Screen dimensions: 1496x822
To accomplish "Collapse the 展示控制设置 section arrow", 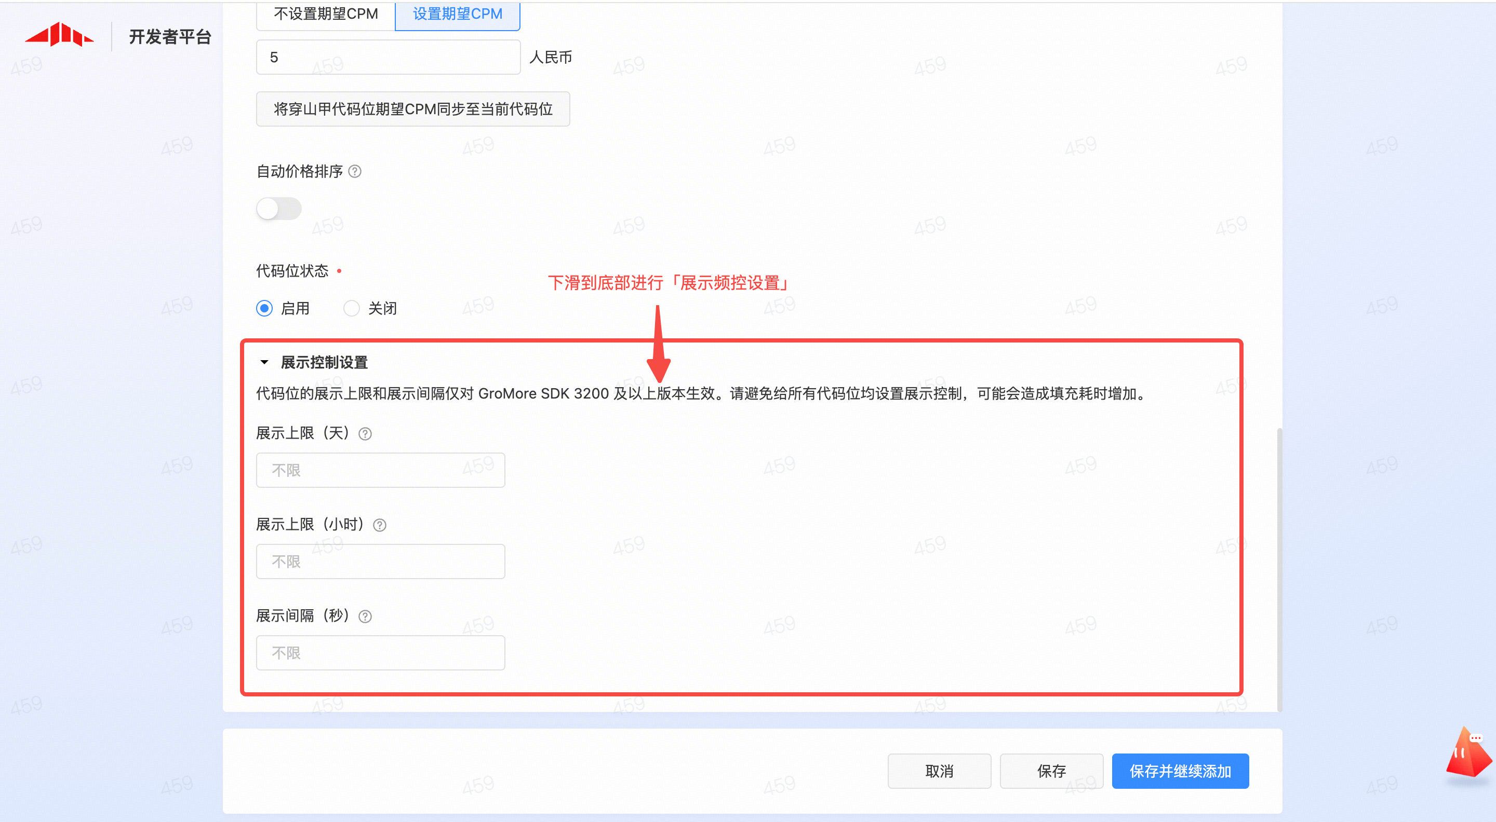I will coord(264,363).
